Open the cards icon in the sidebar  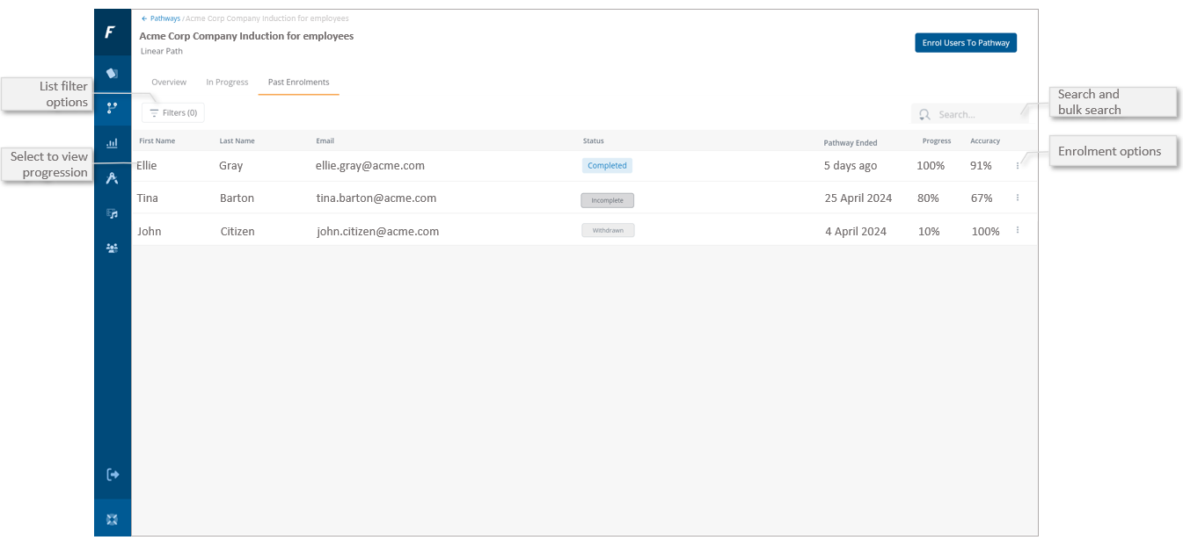pyautogui.click(x=112, y=73)
